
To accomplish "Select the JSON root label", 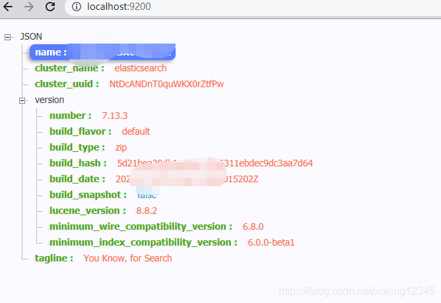I will coord(31,36).
